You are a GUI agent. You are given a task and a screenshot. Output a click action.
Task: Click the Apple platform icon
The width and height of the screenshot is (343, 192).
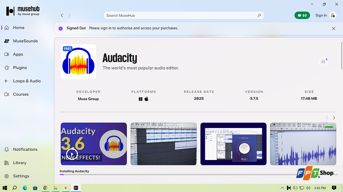coord(146,99)
